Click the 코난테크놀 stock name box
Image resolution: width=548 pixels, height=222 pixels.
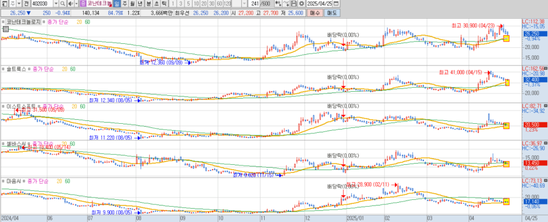[100, 4]
